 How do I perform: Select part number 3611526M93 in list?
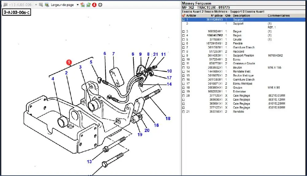click(215, 20)
